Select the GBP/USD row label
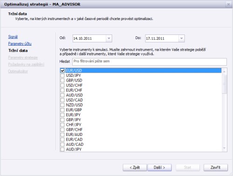The height and width of the screenshot is (176, 233). [x=74, y=81]
